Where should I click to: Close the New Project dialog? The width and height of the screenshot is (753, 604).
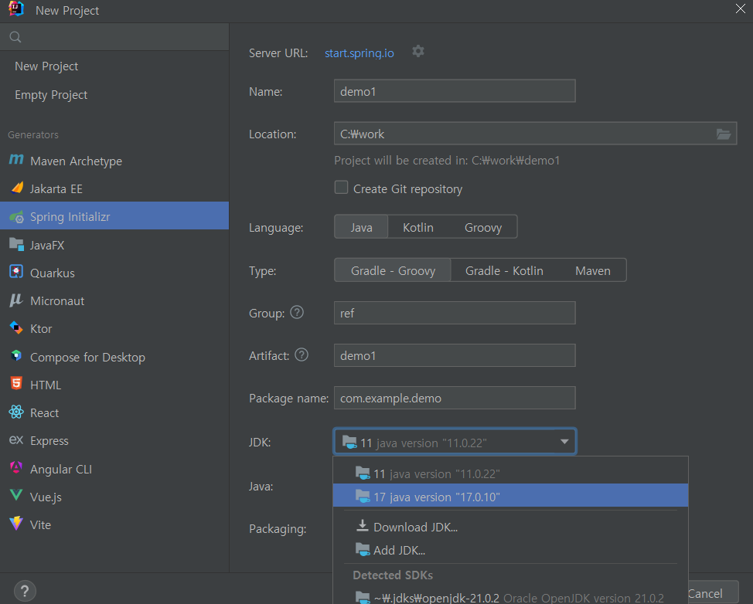pos(740,8)
